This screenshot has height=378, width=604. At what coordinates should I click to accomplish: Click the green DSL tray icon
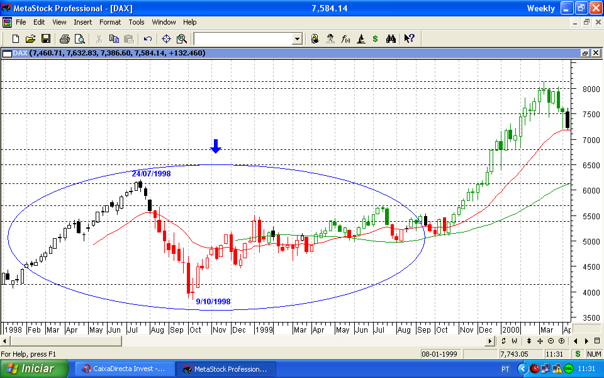[x=569, y=369]
